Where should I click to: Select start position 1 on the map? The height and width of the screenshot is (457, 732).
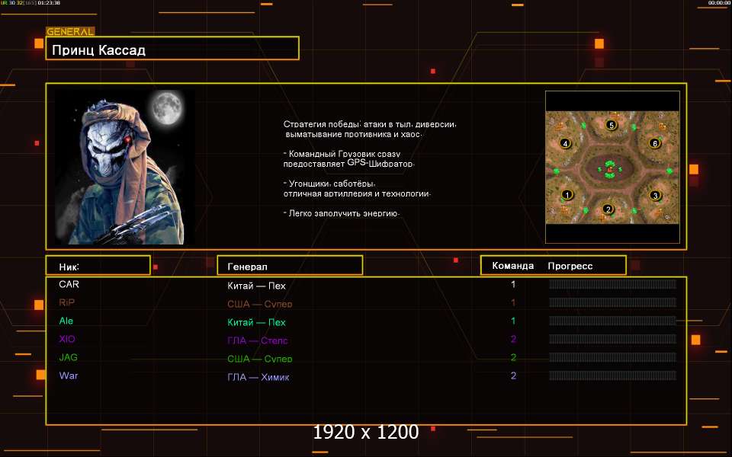pyautogui.click(x=567, y=195)
